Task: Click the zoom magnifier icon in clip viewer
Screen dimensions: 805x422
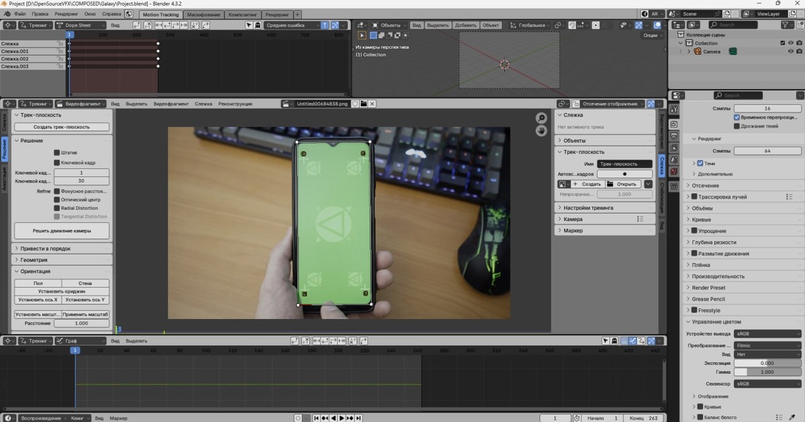Action: [x=541, y=118]
